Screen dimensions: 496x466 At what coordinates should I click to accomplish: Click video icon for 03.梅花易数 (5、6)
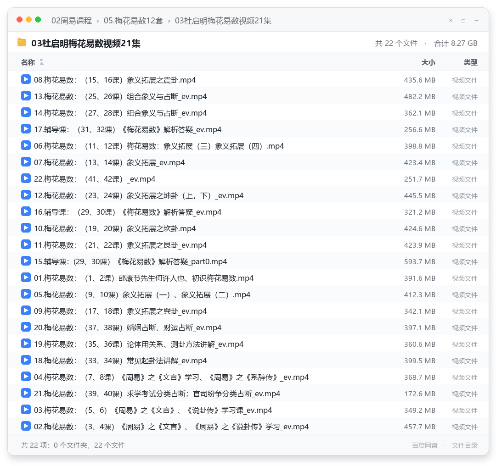point(26,410)
